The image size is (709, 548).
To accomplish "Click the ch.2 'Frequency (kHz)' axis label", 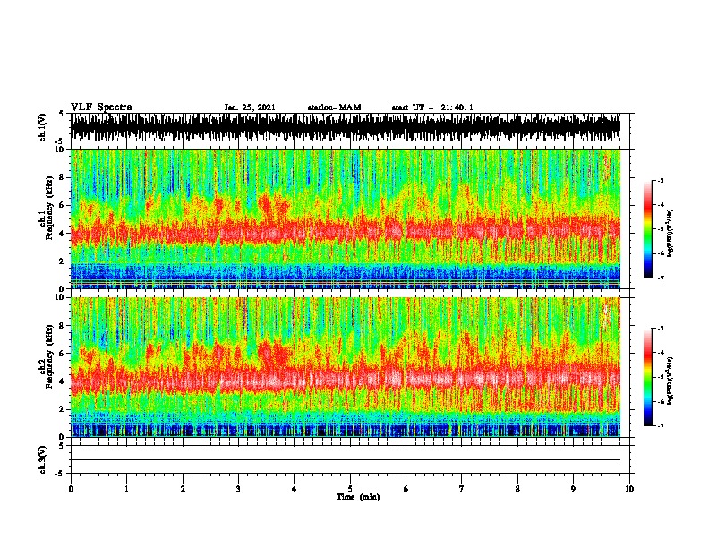I will (x=49, y=356).
